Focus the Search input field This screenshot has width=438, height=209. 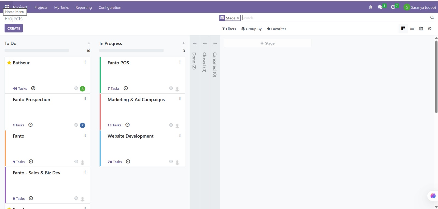click(335, 18)
